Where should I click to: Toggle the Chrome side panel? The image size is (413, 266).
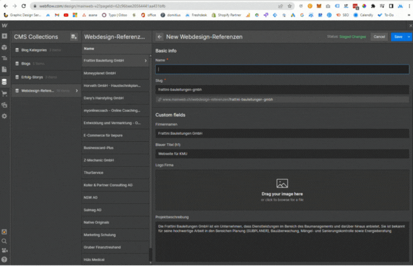point(391,6)
